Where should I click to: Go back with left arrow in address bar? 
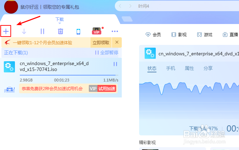tap(120, 6)
